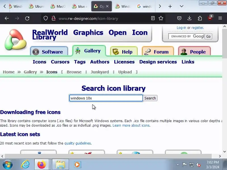Viewport: 227px width, 170px height.
Task: Open a new tab with the plus icon
Action: (x=170, y=6)
